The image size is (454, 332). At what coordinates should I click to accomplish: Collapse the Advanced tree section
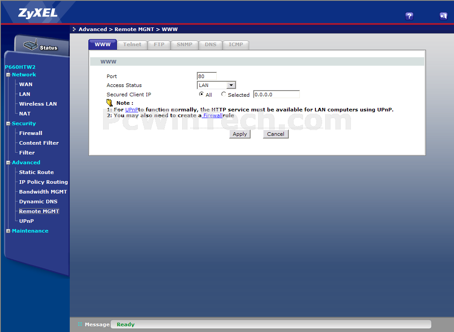click(8, 162)
